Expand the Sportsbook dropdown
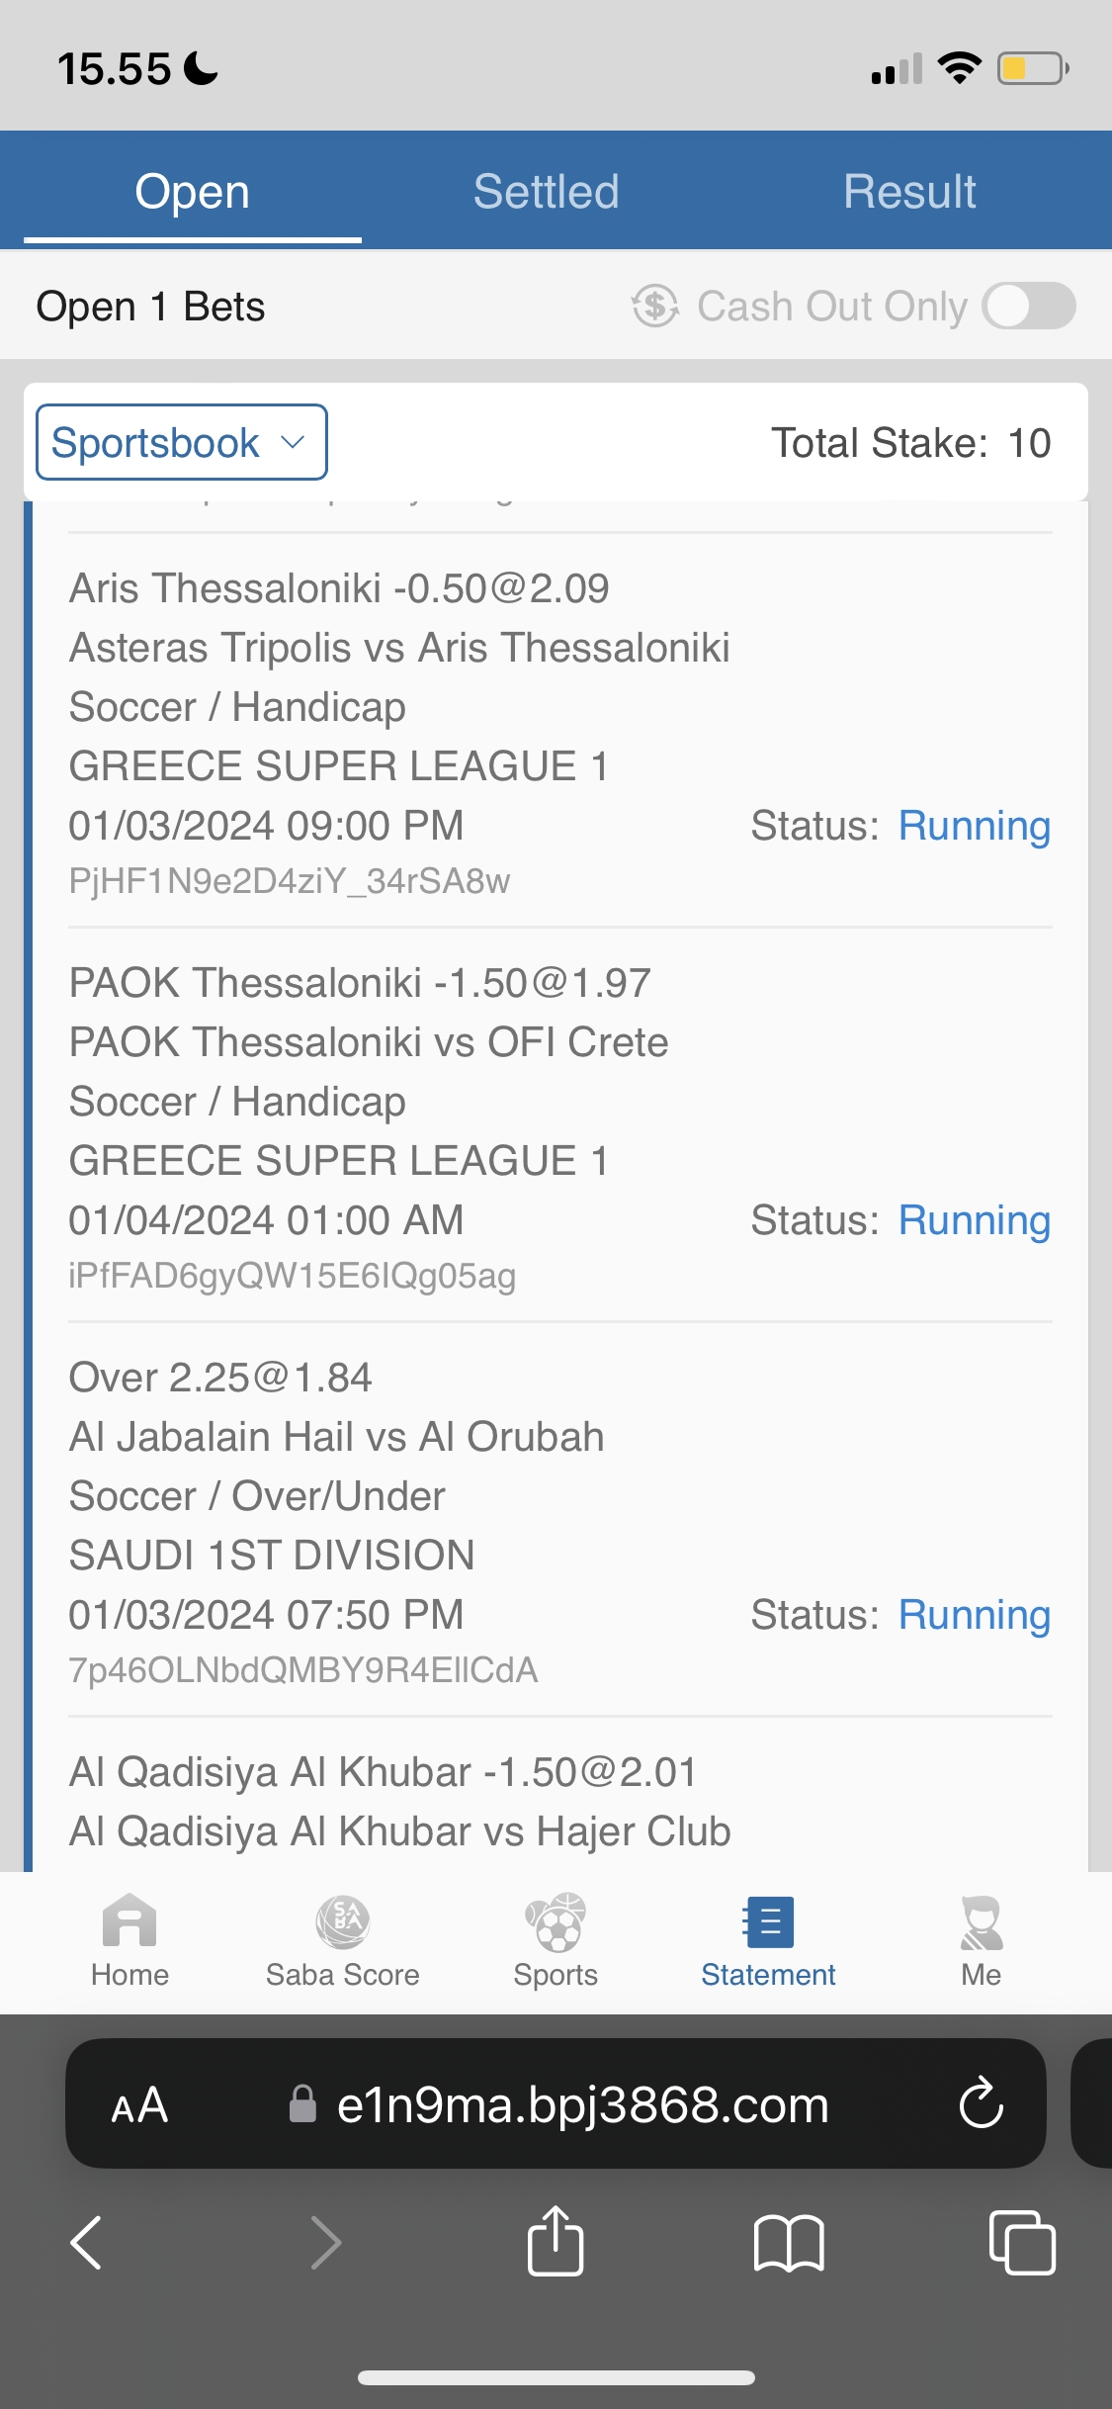 pos(182,442)
